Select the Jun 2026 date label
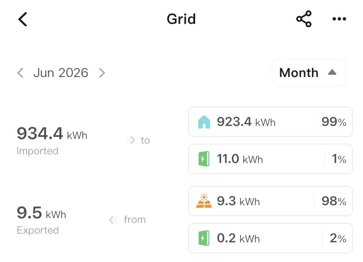This screenshot has width=363, height=262. point(60,73)
